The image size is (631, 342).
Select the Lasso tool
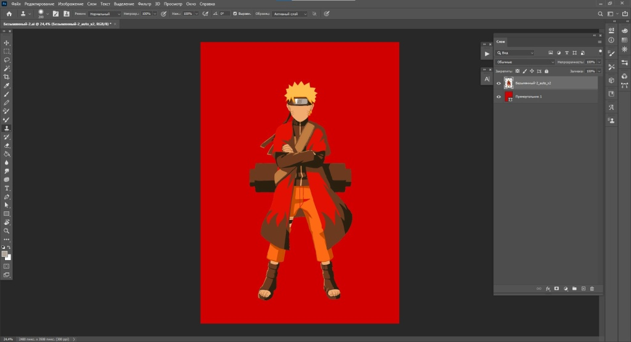(x=6, y=60)
